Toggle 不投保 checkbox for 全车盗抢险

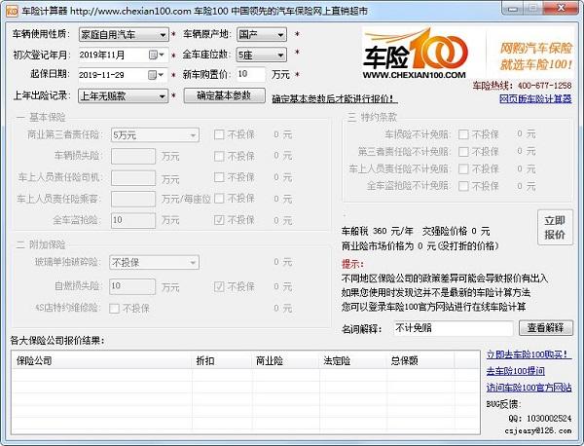coord(220,220)
